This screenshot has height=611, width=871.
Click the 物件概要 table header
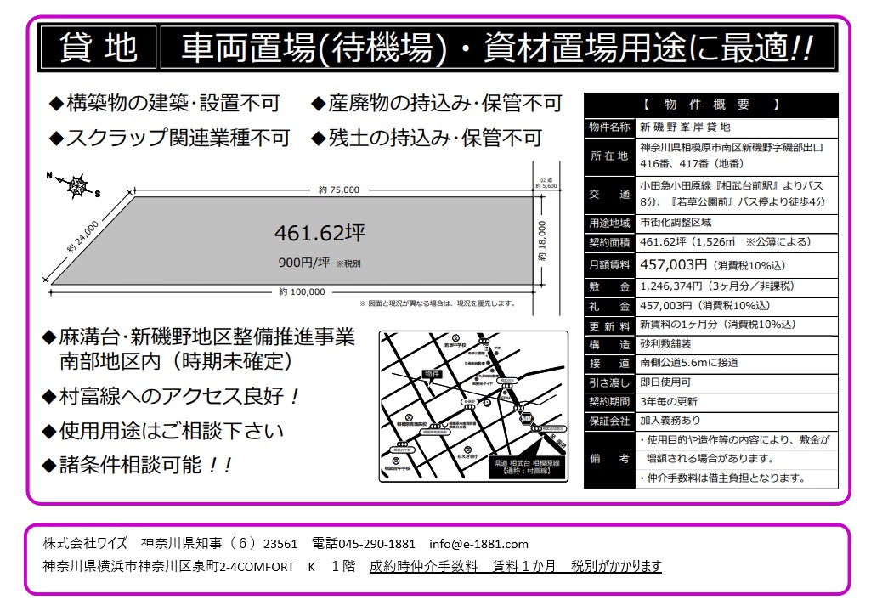coord(710,105)
